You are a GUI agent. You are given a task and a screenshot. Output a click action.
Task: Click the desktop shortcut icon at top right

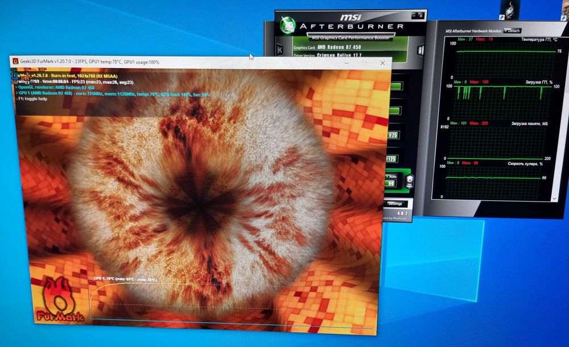pos(509,10)
